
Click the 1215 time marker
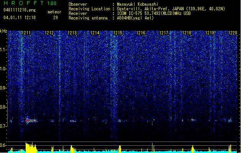click(118, 33)
